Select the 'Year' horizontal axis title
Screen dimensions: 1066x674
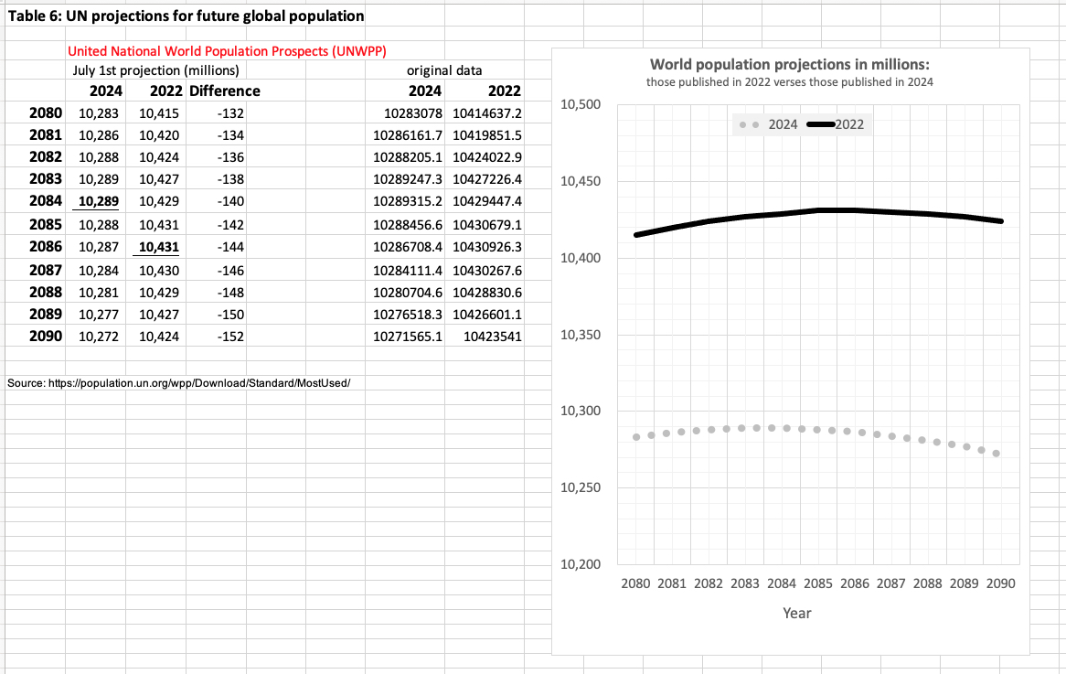coord(796,614)
